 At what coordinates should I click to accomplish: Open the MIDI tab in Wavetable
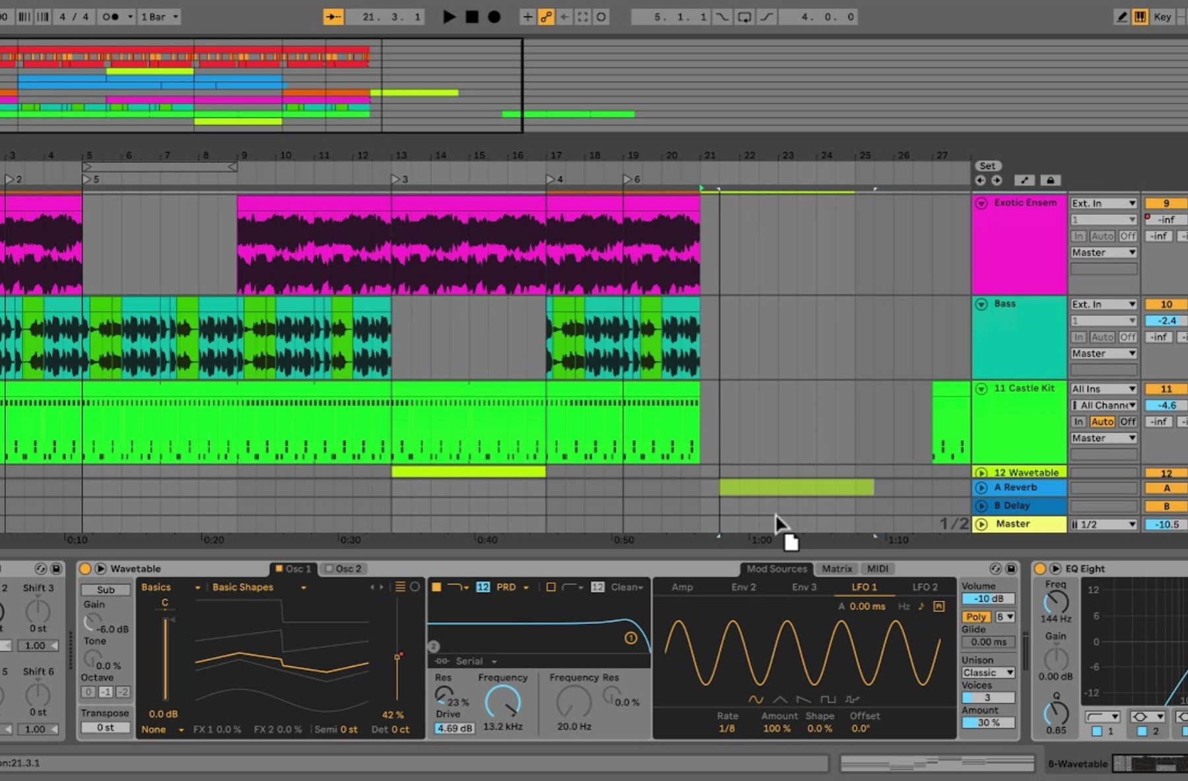click(x=877, y=569)
